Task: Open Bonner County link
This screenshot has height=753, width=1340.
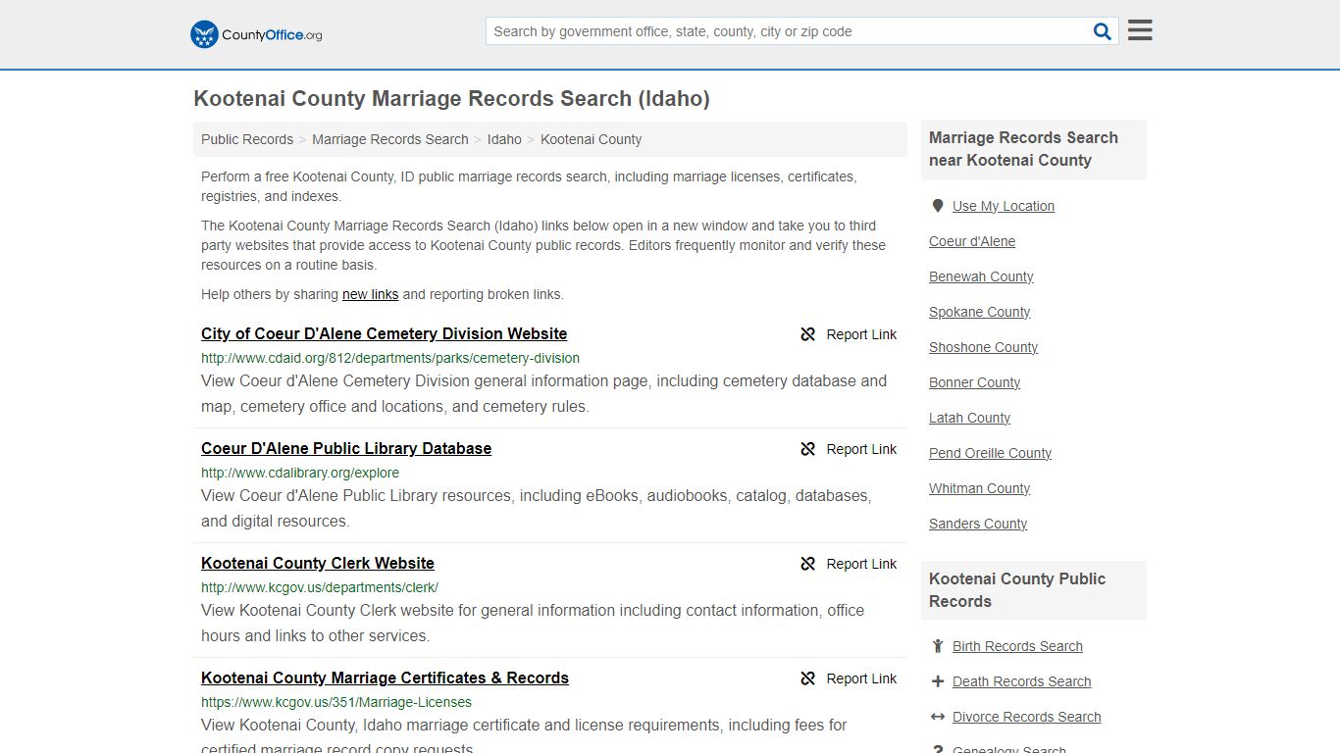Action: [x=975, y=382]
